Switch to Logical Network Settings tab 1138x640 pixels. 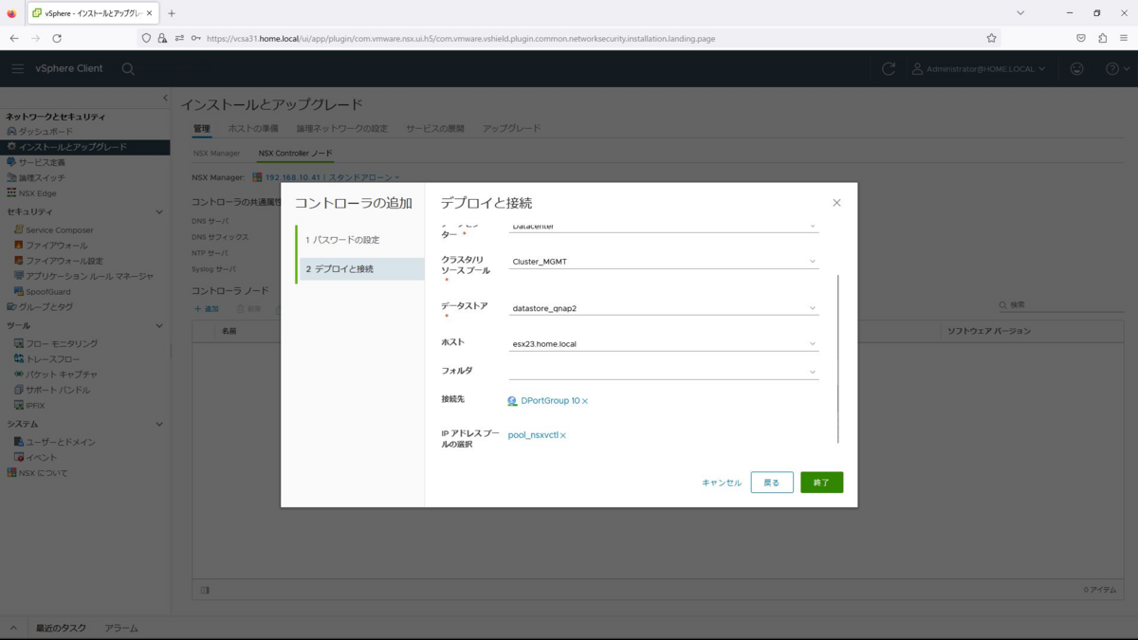[x=342, y=128]
